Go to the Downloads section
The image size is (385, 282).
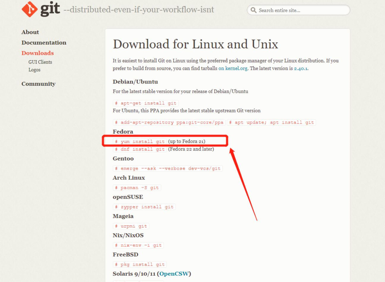[x=37, y=53]
